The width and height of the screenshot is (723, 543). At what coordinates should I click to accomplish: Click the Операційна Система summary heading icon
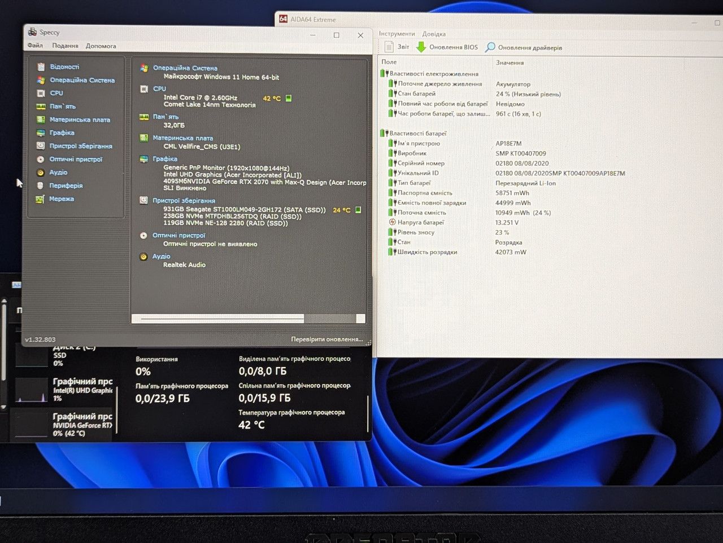pos(144,68)
